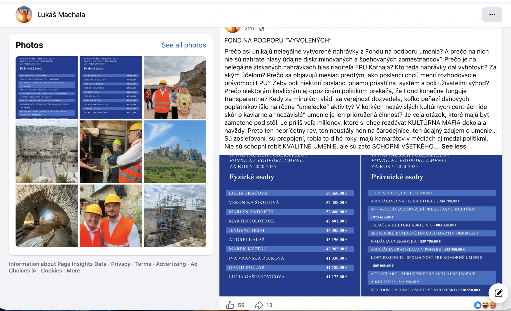The image size is (511, 311).
Task: Click the Ad Choices triangle icon
Action: point(34,271)
